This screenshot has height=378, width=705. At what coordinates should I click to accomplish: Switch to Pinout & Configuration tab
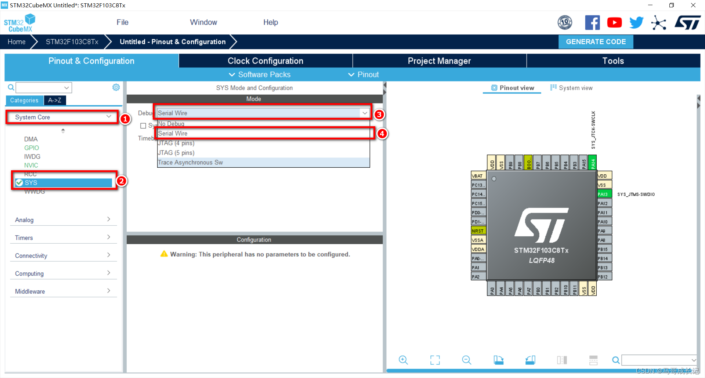point(91,61)
